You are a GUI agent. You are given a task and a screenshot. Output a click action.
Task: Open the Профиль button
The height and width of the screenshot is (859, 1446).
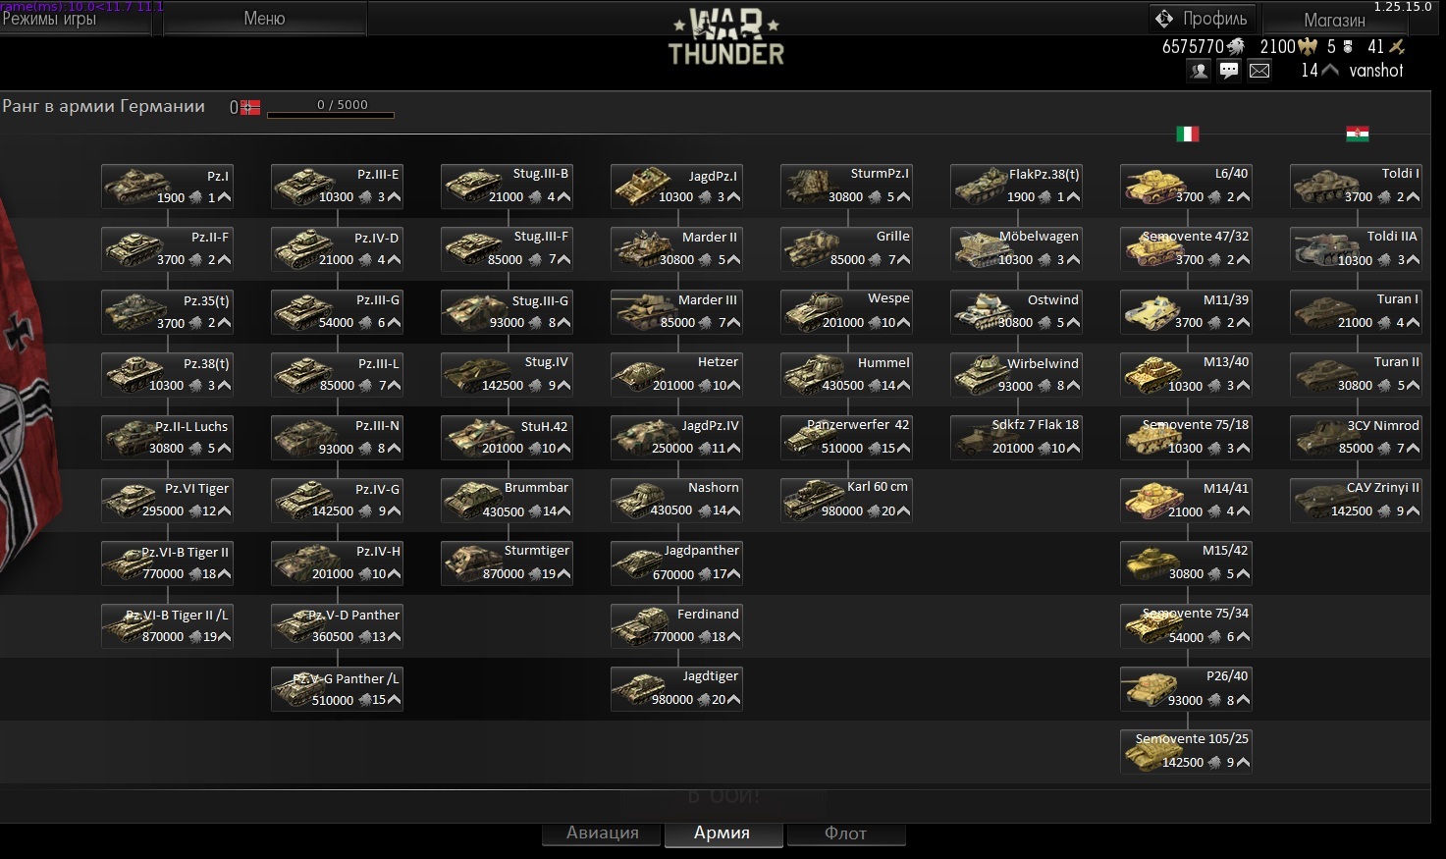coord(1204,19)
